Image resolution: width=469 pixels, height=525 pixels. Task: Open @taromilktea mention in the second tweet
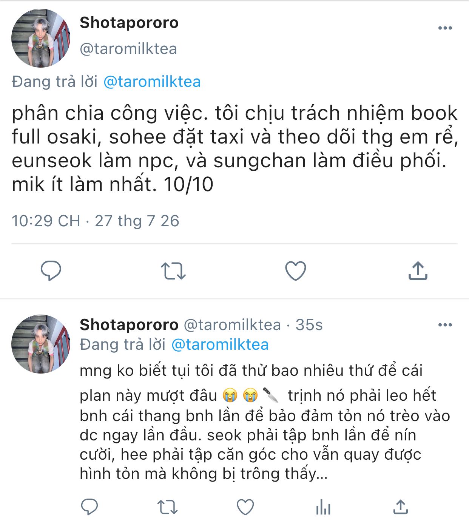pos(220,344)
